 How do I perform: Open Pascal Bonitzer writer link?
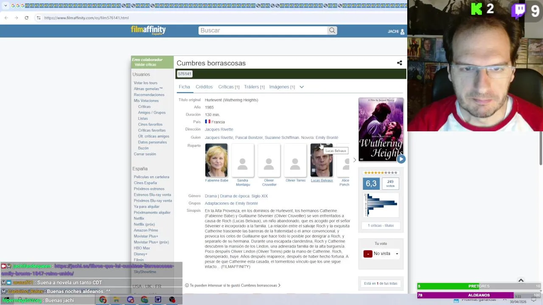249,138
